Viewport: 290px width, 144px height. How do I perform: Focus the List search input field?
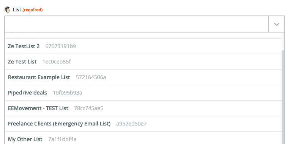[x=137, y=24]
